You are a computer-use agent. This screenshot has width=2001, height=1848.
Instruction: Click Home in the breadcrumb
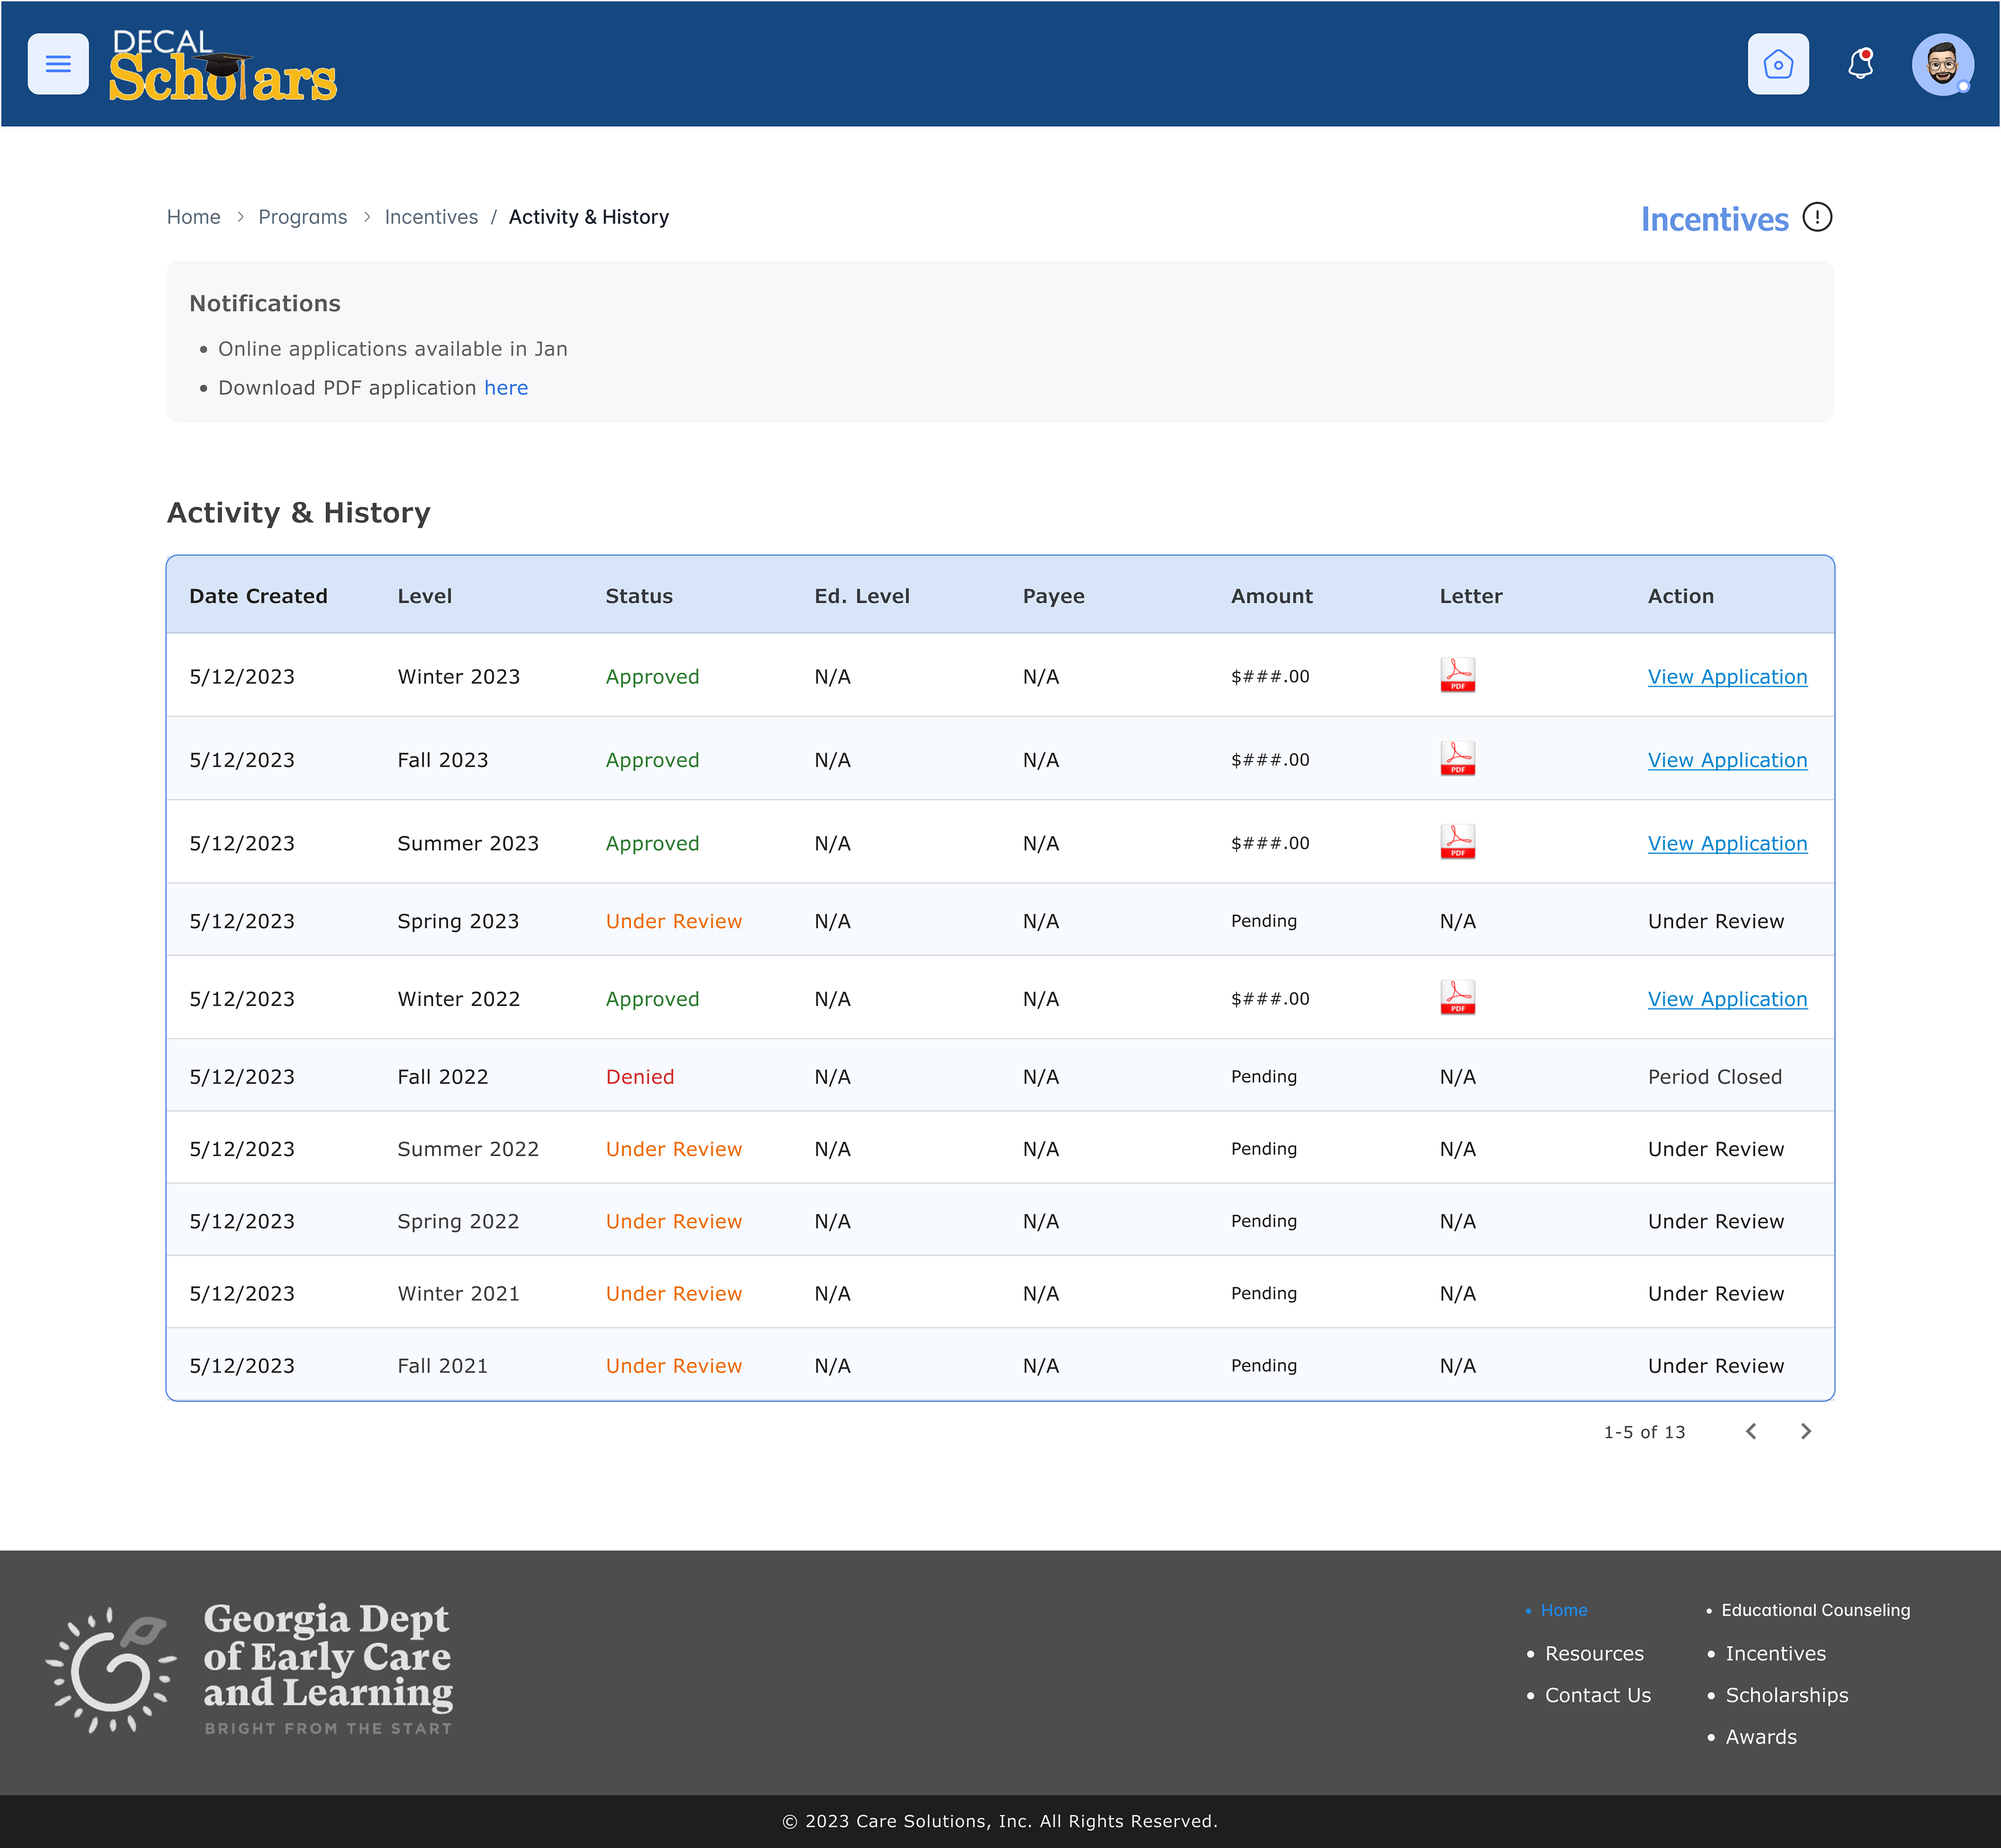[x=193, y=217]
